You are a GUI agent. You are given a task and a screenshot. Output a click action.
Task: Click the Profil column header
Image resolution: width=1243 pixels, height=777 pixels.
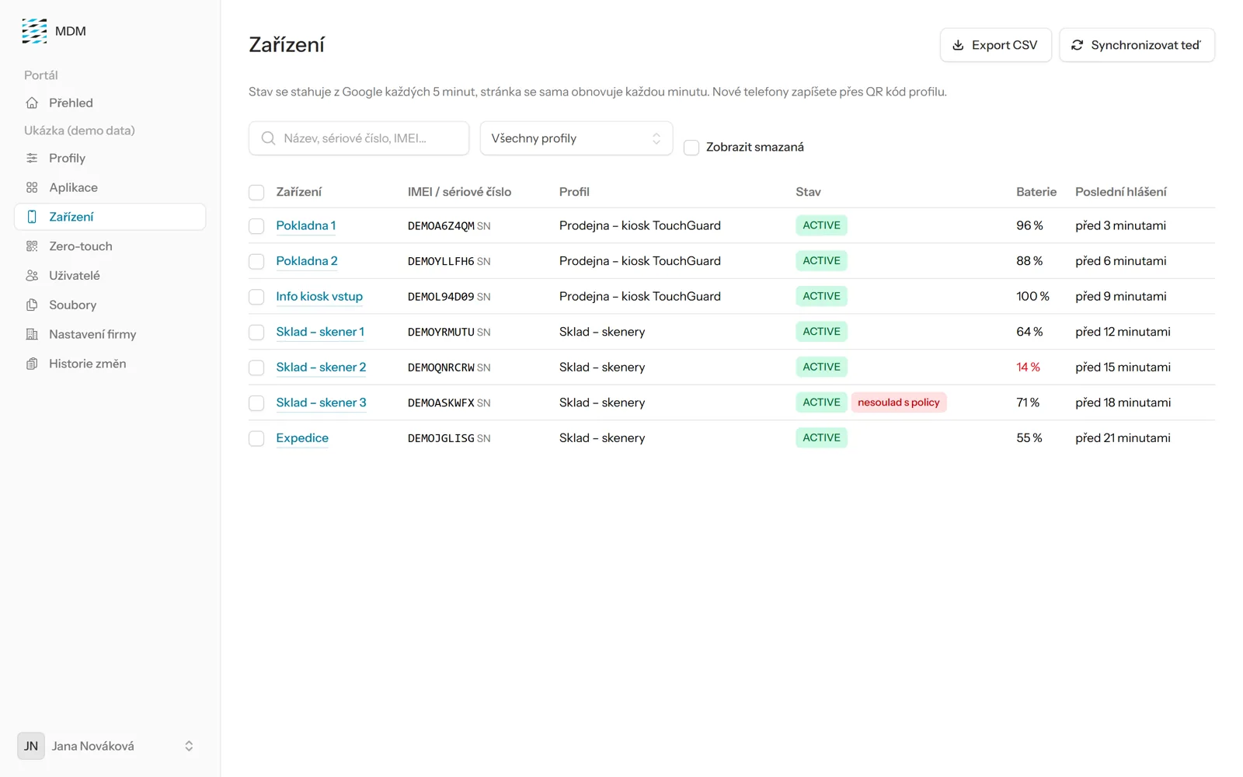pos(574,192)
